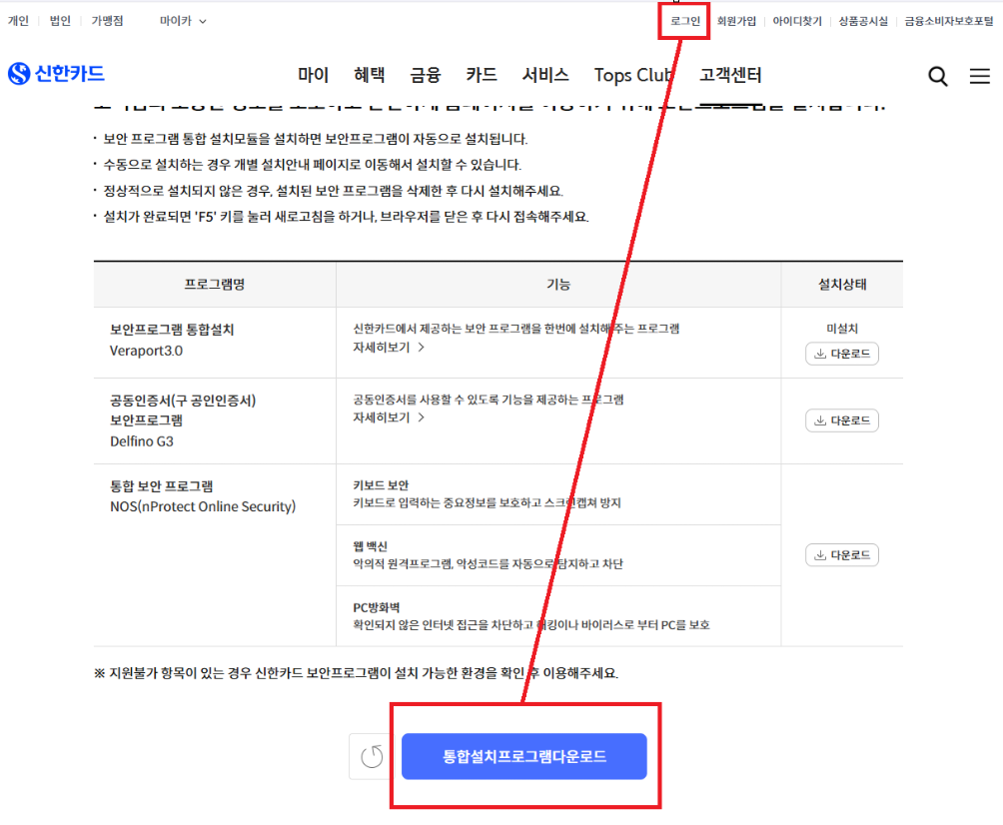Click the Delfino G3 program name

pyautogui.click(x=142, y=441)
